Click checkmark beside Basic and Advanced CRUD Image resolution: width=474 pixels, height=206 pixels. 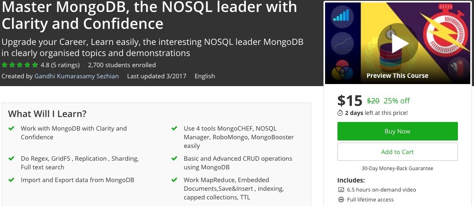coord(175,159)
